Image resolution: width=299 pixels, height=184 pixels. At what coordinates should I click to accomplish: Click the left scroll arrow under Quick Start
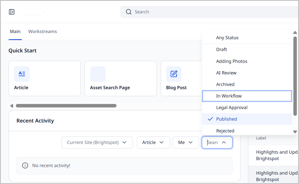12,106
